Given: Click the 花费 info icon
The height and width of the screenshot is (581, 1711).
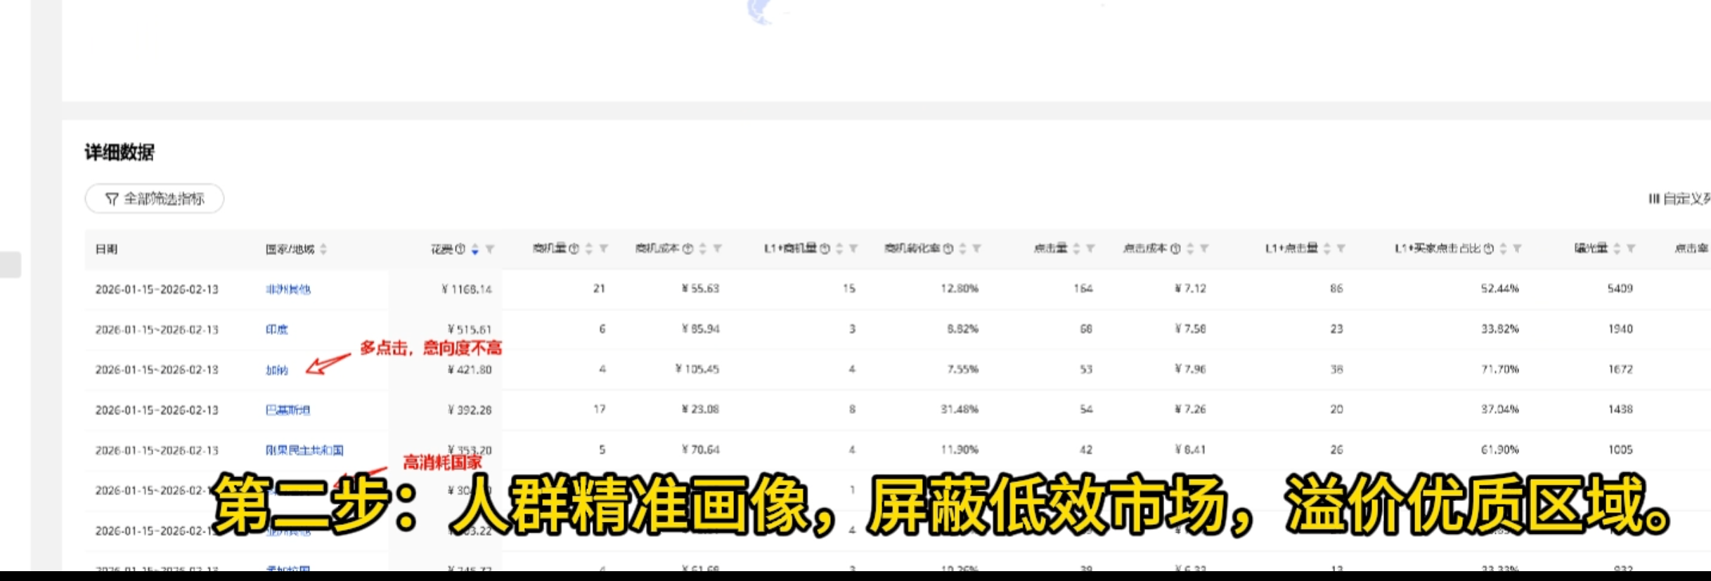Looking at the screenshot, I should 460,249.
